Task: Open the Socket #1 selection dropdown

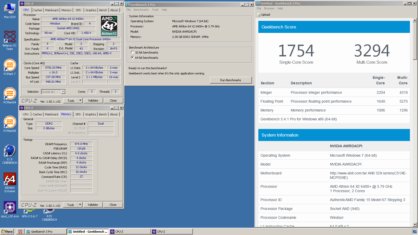Action: (63, 92)
